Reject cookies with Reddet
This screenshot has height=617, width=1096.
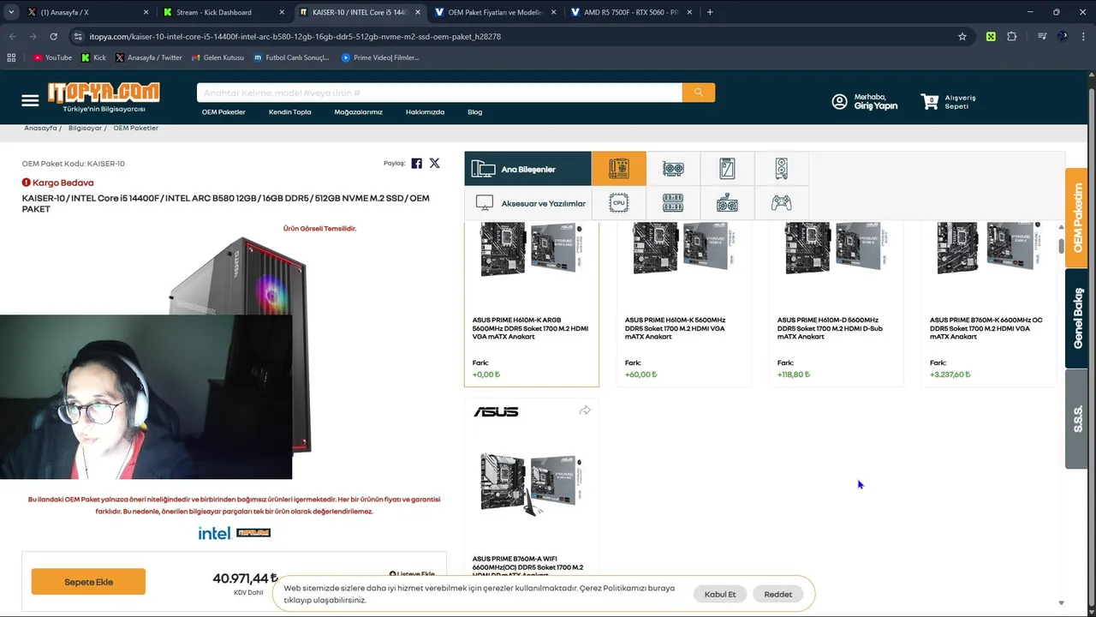tap(777, 594)
